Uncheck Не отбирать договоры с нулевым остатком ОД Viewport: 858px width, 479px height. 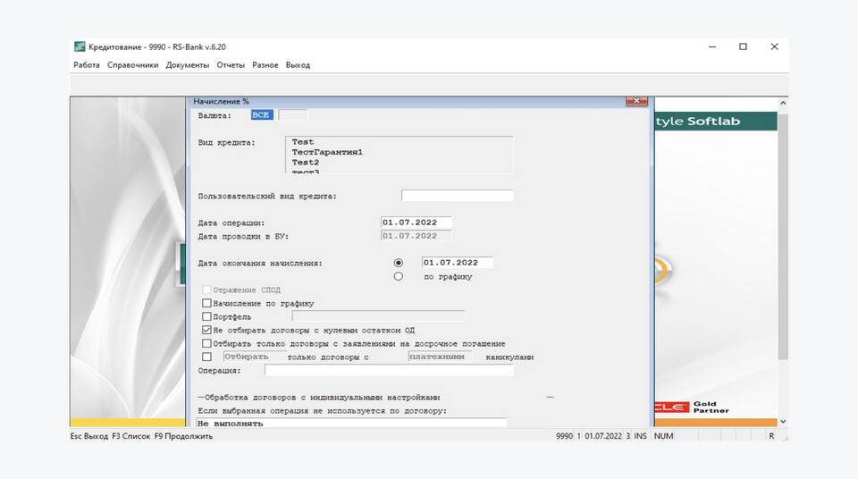tap(207, 330)
